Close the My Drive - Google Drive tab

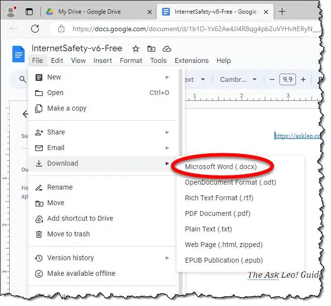[x=149, y=12]
